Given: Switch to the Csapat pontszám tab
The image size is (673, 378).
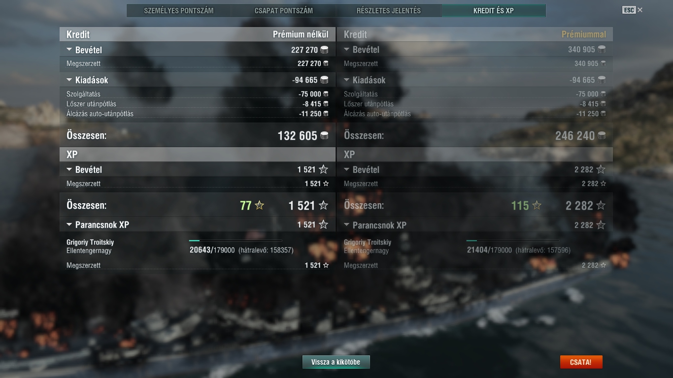Looking at the screenshot, I should coord(284,10).
